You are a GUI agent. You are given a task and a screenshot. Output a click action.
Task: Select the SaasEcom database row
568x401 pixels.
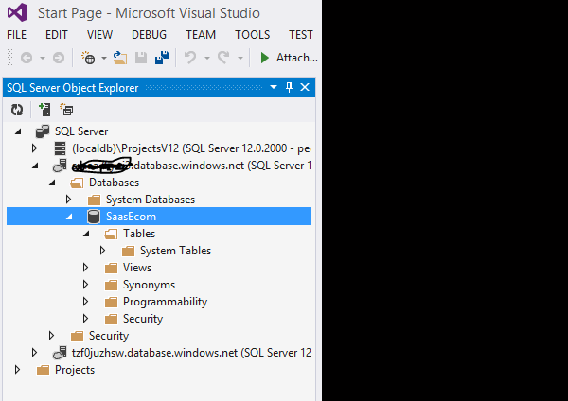159,217
